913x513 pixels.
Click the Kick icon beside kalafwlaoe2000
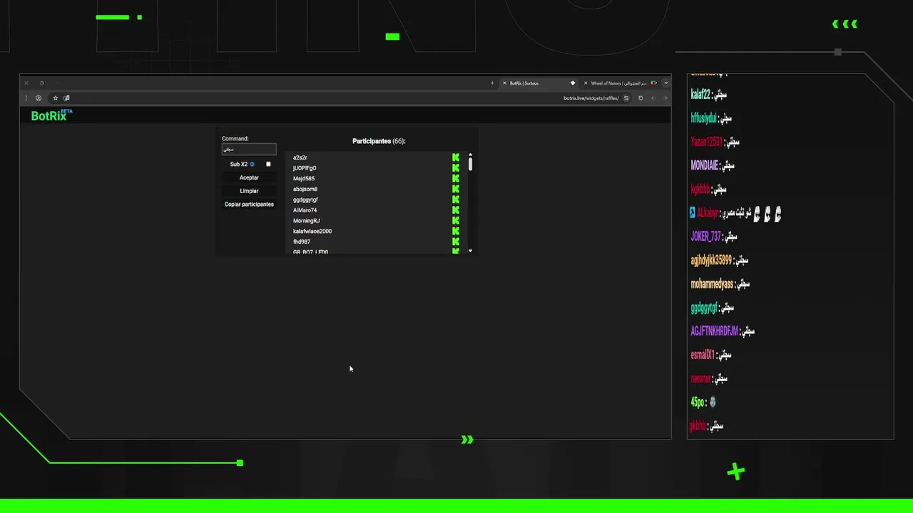(456, 231)
